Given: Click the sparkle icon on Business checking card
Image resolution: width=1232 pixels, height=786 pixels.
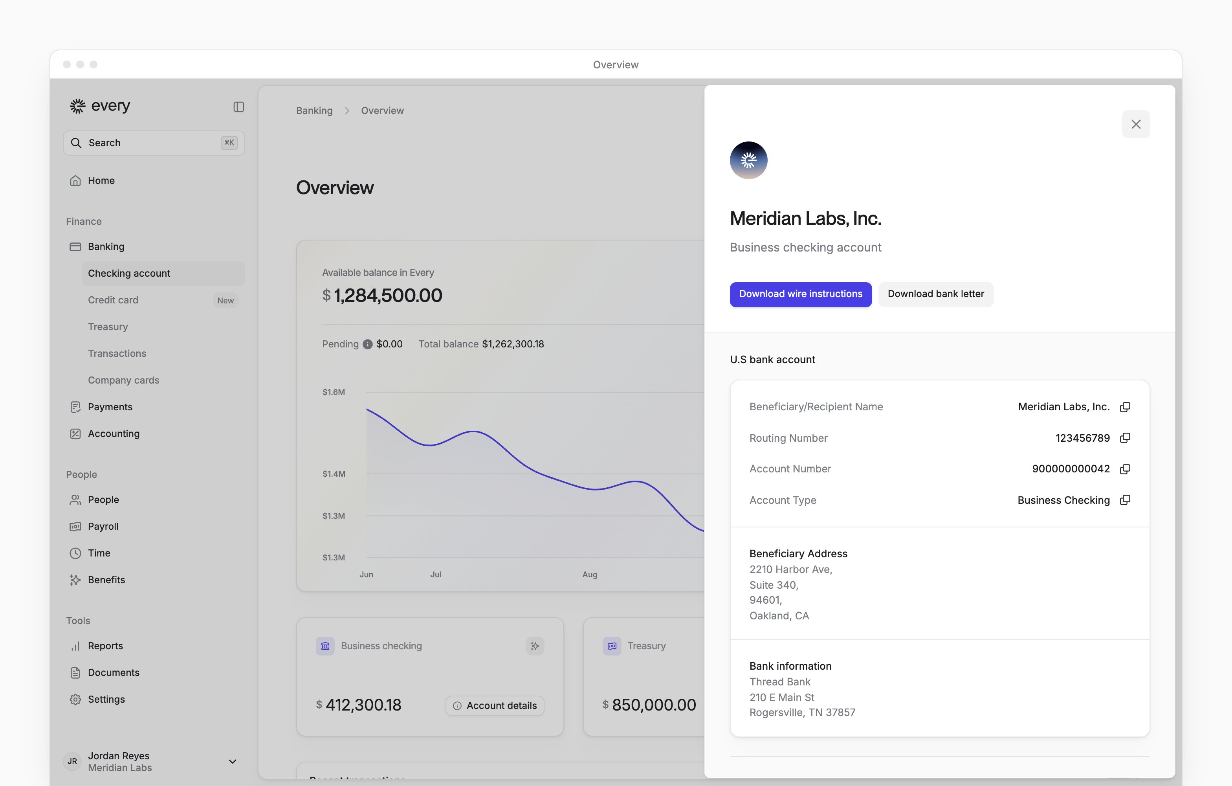Looking at the screenshot, I should coord(535,646).
